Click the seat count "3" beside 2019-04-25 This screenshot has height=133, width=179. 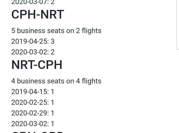pyautogui.click(x=52, y=41)
